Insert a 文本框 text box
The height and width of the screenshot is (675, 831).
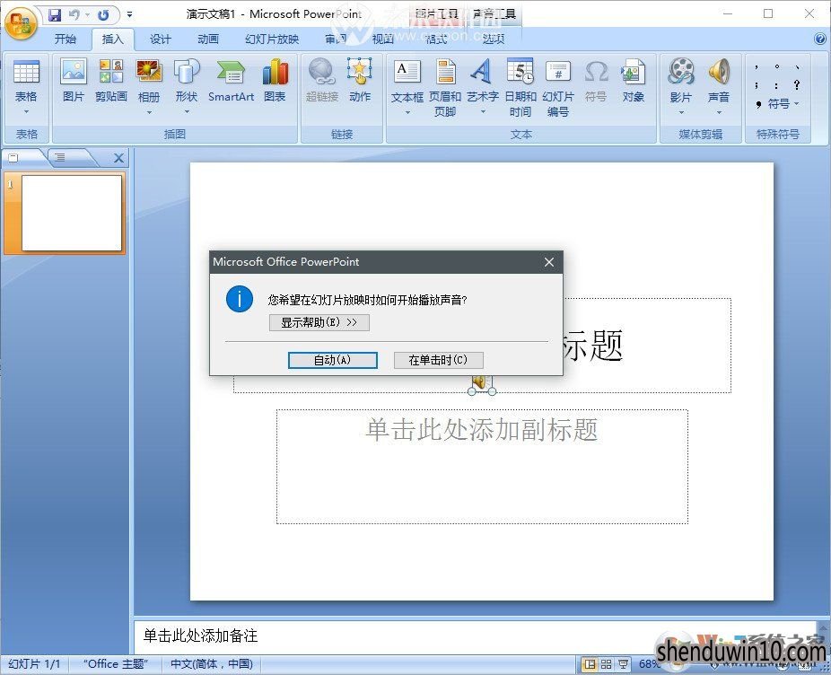coord(407,72)
